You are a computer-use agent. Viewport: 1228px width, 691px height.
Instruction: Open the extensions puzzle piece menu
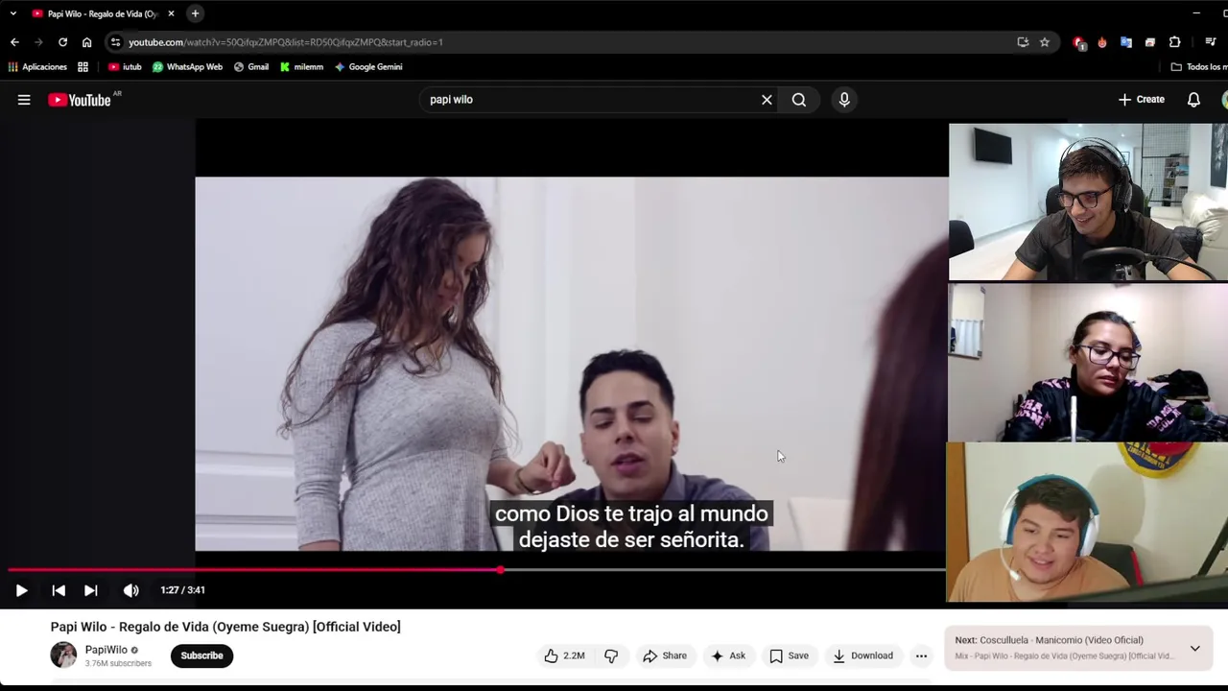[x=1175, y=42]
